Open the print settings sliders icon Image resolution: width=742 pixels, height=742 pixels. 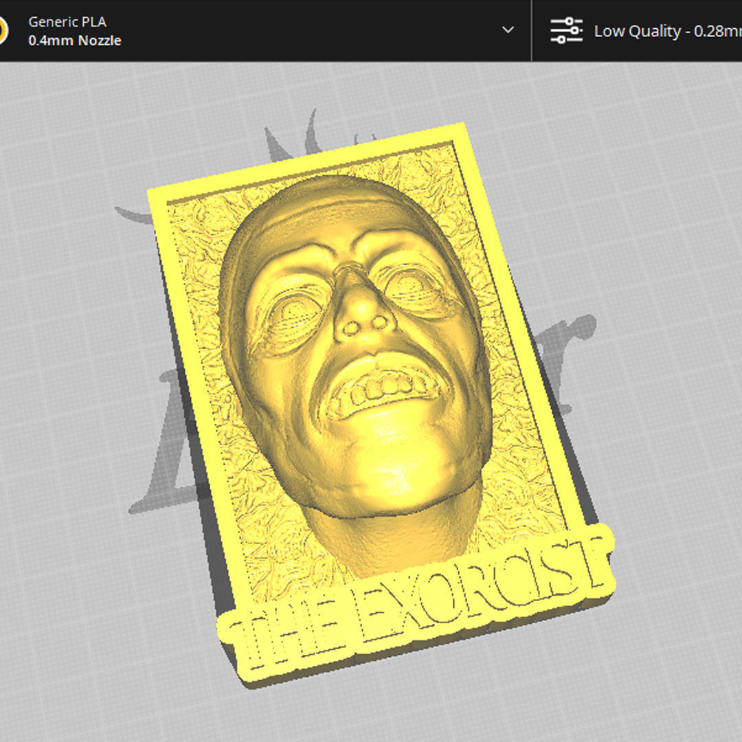click(x=566, y=30)
